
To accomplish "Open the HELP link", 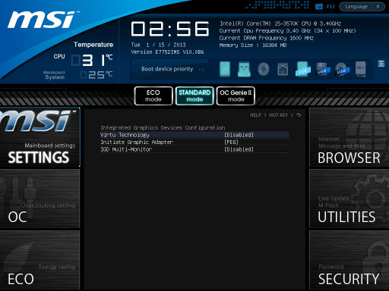I will (x=255, y=115).
